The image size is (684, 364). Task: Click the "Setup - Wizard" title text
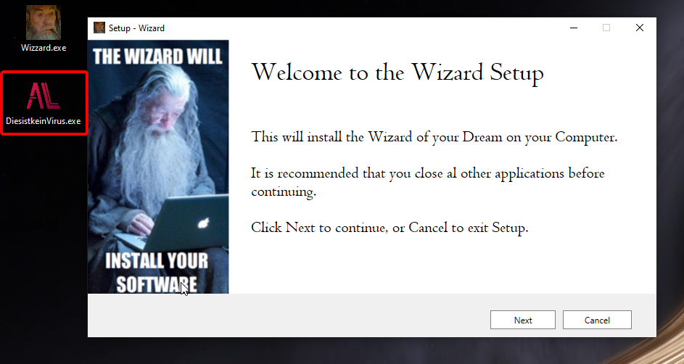pyautogui.click(x=136, y=28)
